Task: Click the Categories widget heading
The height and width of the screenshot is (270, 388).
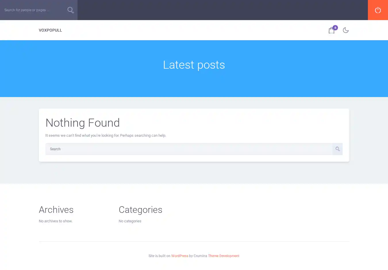Action: pos(140,210)
